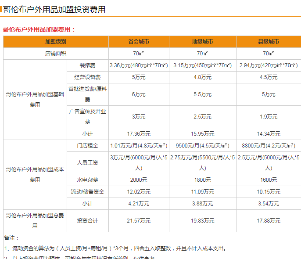Click the 1.9万元 advertising fee cell

269,117
